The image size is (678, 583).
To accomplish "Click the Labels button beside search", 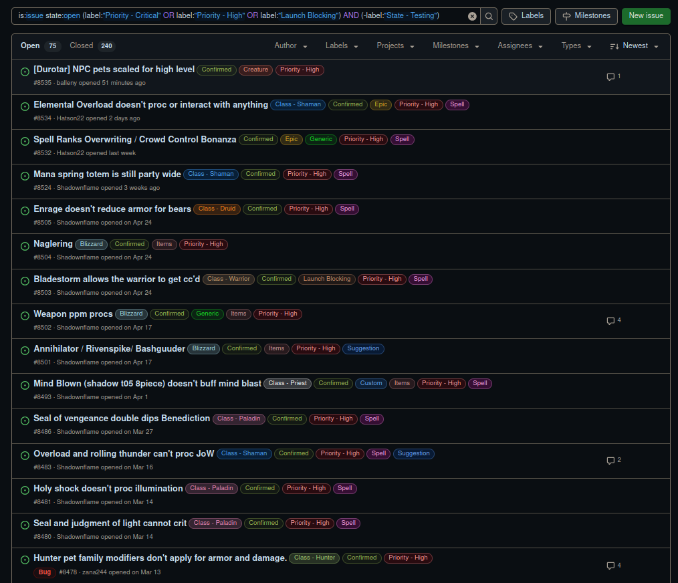I will pos(526,16).
